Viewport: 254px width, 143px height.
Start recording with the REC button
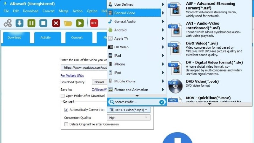94,23
